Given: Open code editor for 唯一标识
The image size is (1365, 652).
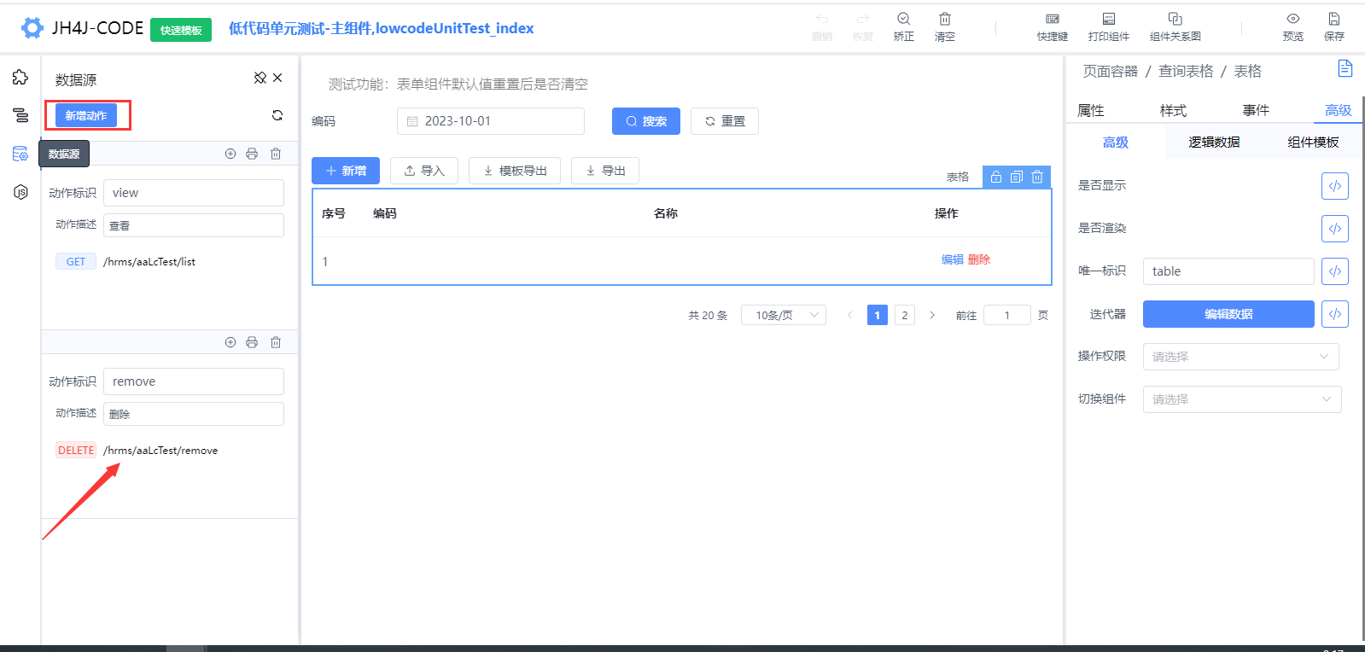Looking at the screenshot, I should (x=1335, y=271).
